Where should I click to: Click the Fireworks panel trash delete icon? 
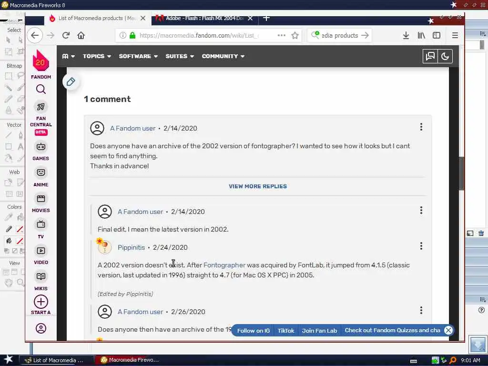click(x=481, y=233)
